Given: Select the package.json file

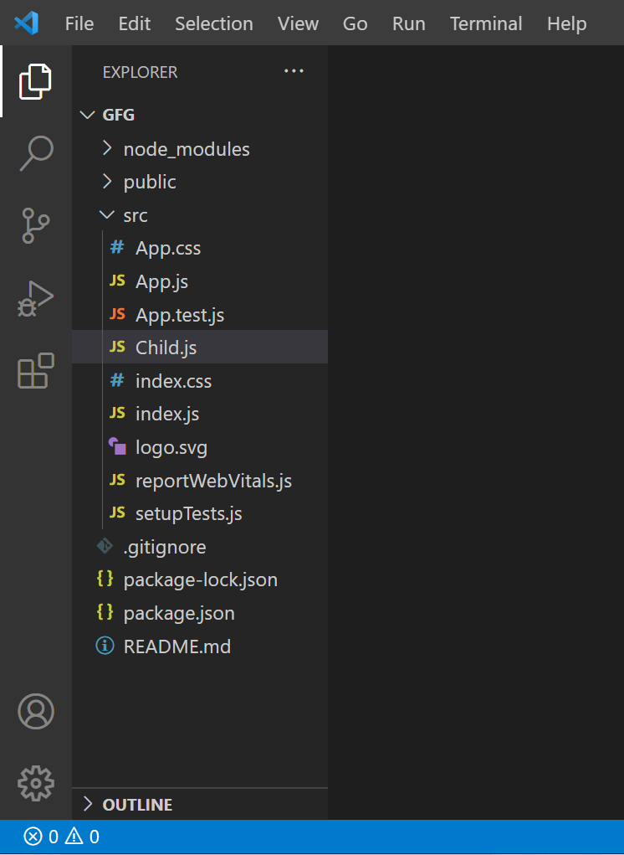Looking at the screenshot, I should (178, 613).
